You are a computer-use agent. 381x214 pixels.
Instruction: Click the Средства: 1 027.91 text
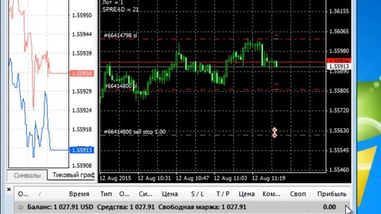coord(126,207)
